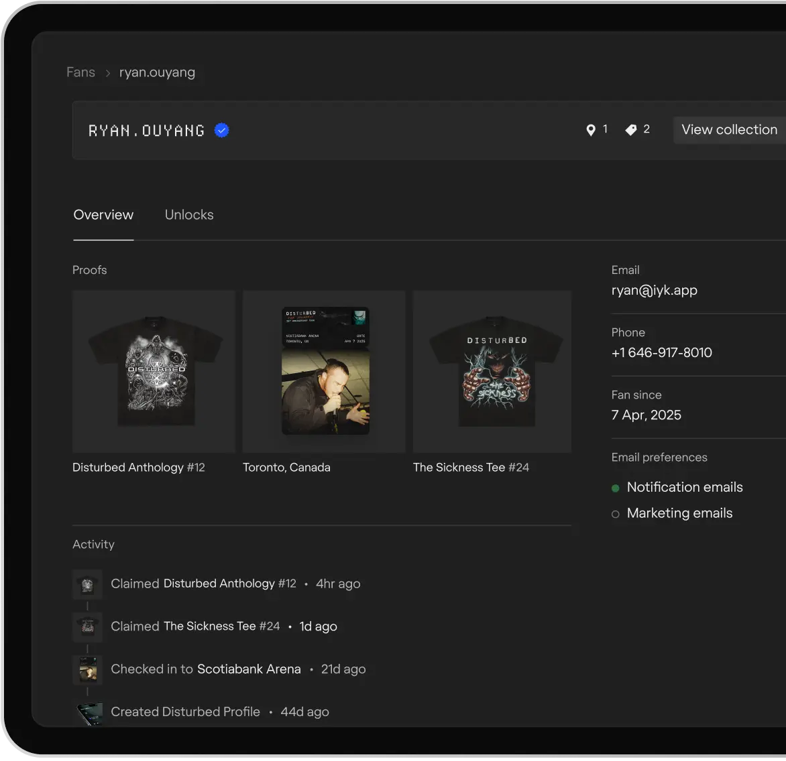The width and height of the screenshot is (786, 761).
Task: Click The Sickness Tee #24 in the activity list
Action: click(x=221, y=626)
